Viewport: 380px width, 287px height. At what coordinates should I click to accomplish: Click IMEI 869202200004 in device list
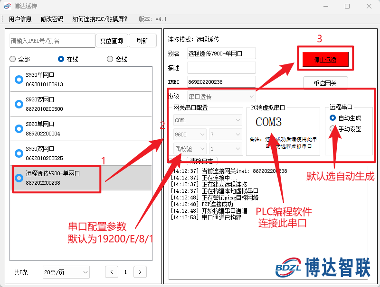click(x=43, y=134)
